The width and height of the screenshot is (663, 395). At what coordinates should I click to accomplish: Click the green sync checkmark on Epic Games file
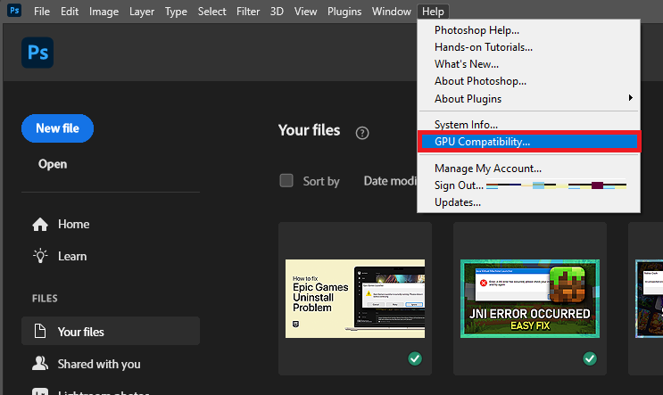[415, 358]
